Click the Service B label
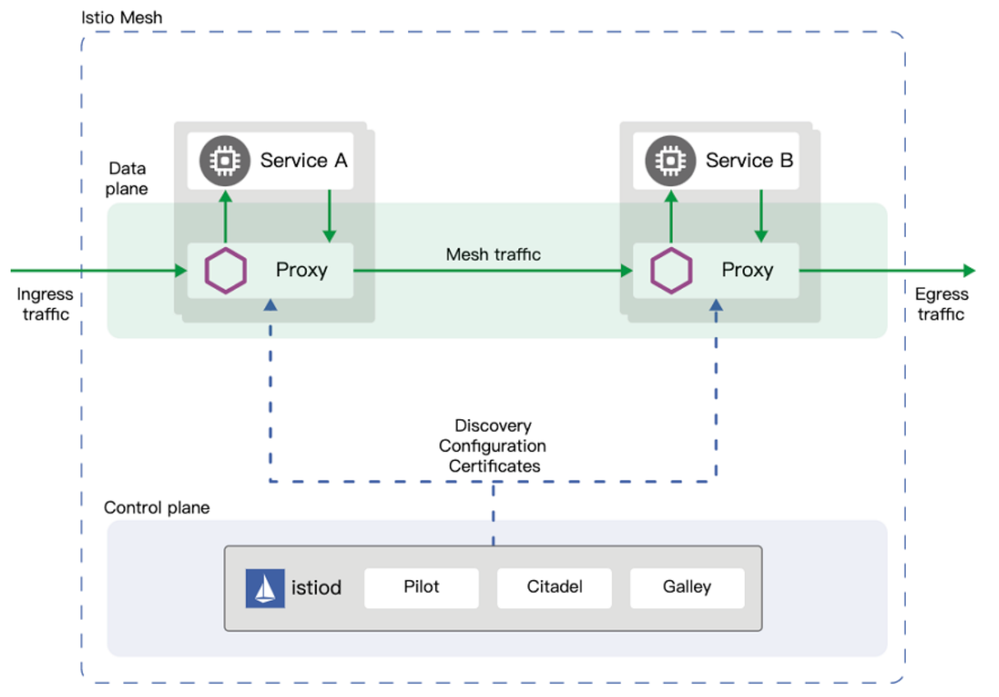This screenshot has height=697, width=999. [x=749, y=160]
